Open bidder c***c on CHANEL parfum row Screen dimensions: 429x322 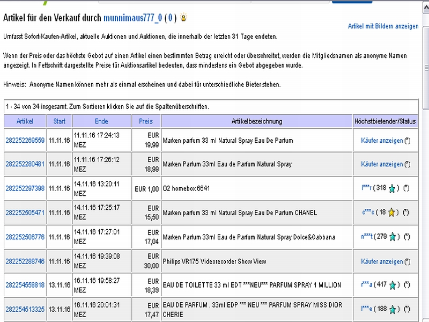tap(368, 212)
